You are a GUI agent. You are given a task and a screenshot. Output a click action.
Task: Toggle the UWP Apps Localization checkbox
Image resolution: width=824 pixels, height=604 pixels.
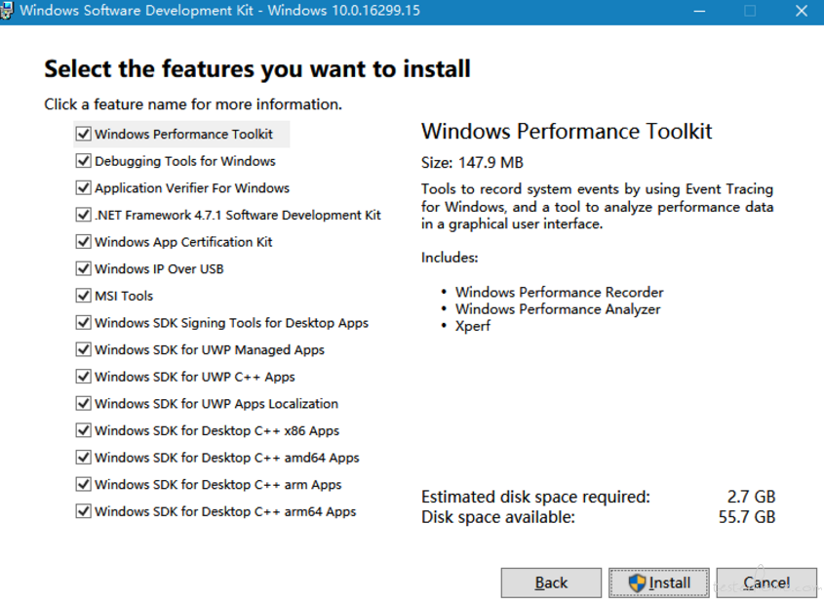[x=84, y=404]
